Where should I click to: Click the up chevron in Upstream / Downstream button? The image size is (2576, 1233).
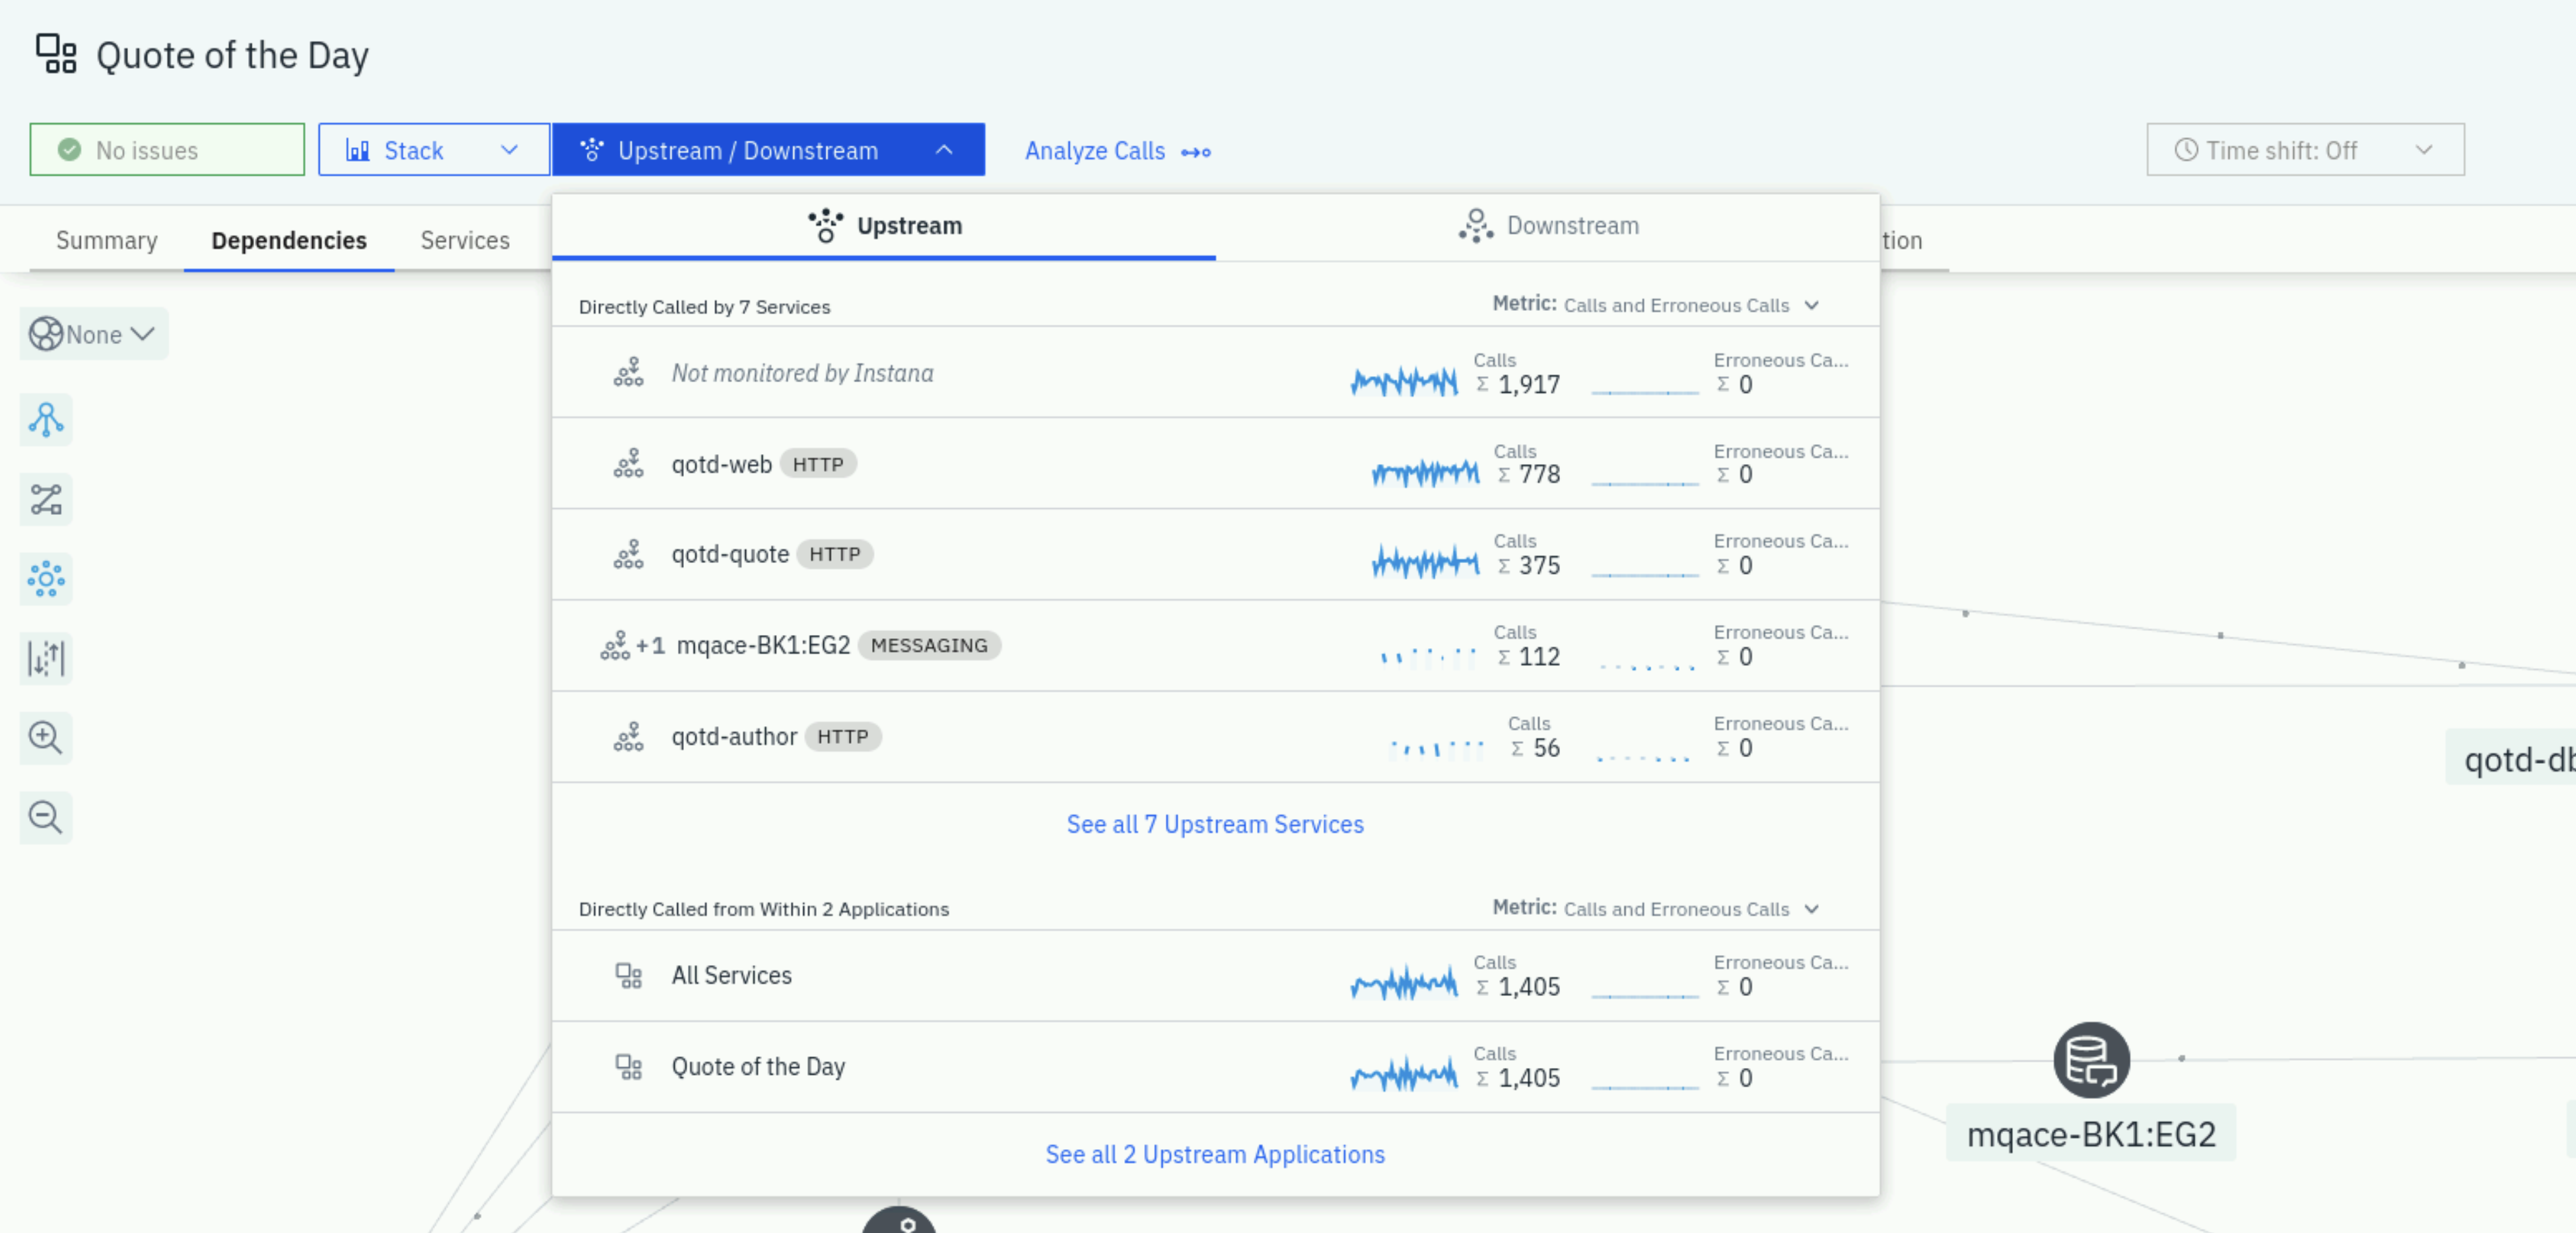coord(944,150)
